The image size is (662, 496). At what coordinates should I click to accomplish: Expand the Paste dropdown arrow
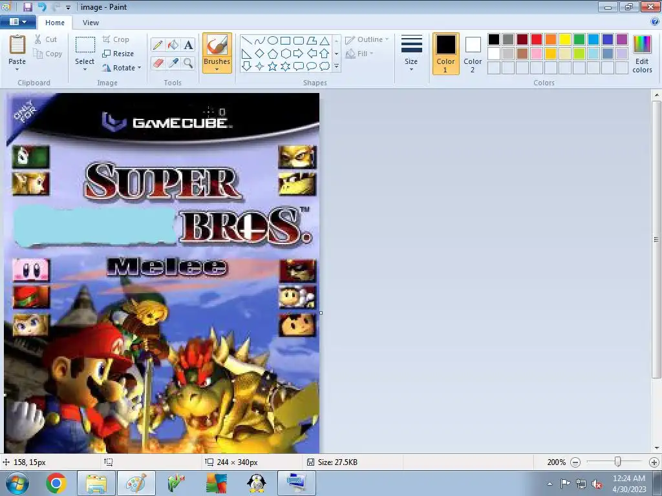pos(17,70)
